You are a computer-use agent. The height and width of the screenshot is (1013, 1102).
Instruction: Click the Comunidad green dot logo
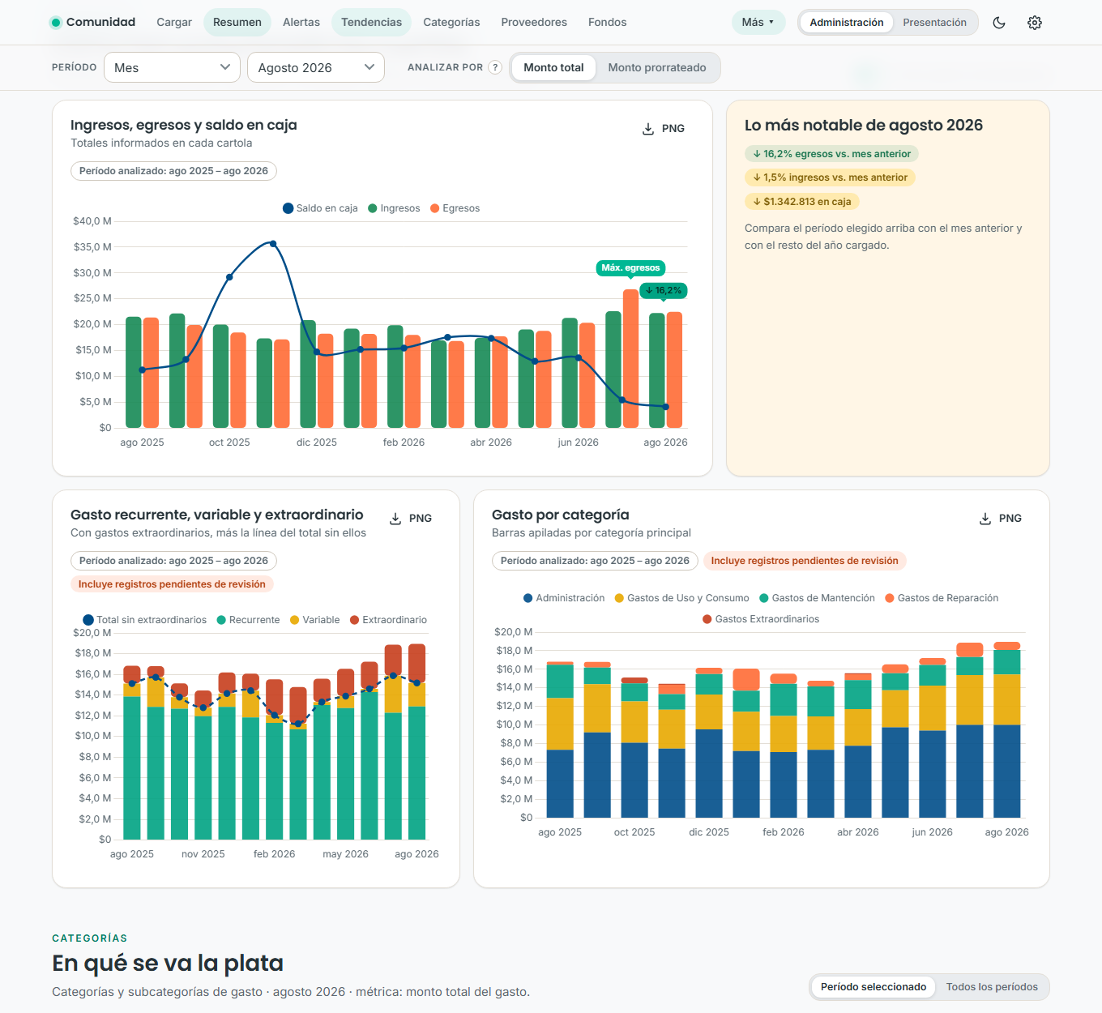point(56,23)
